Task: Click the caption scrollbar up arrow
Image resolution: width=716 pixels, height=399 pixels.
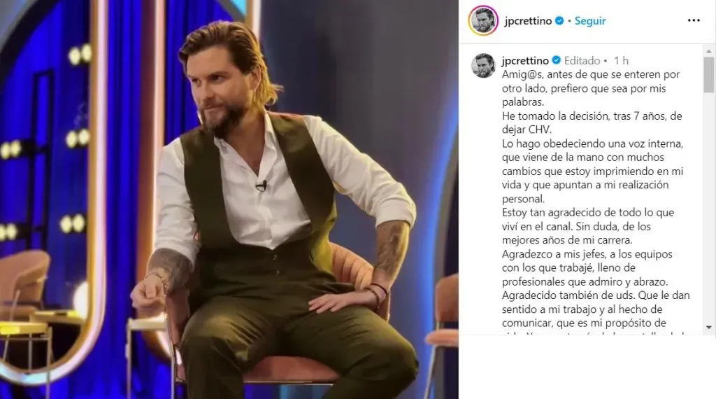Action: tap(709, 51)
